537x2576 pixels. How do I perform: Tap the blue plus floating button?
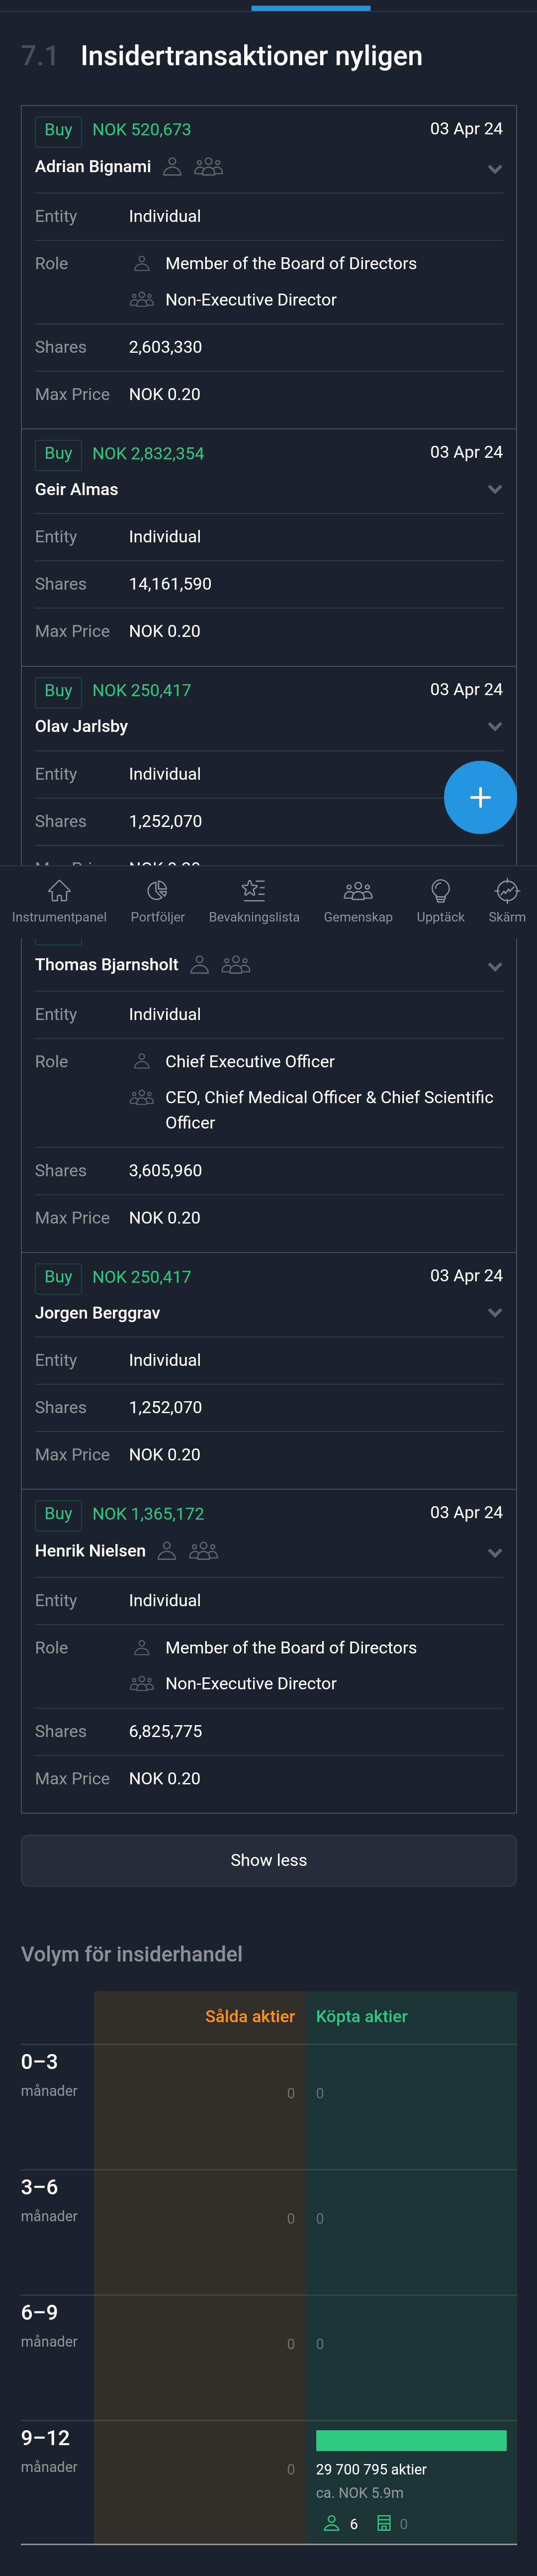(x=480, y=797)
